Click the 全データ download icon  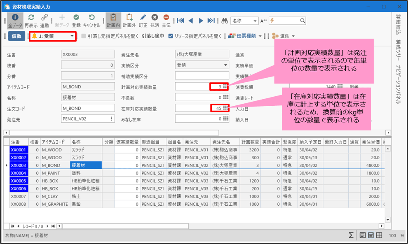pos(15,18)
